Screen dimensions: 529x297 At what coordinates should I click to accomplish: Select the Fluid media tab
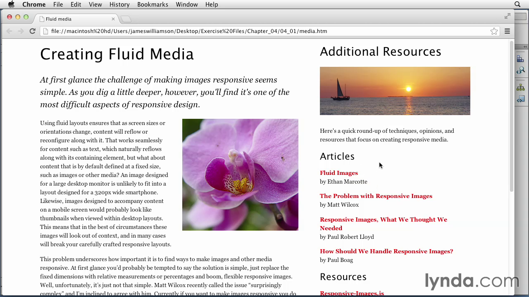[x=77, y=19]
